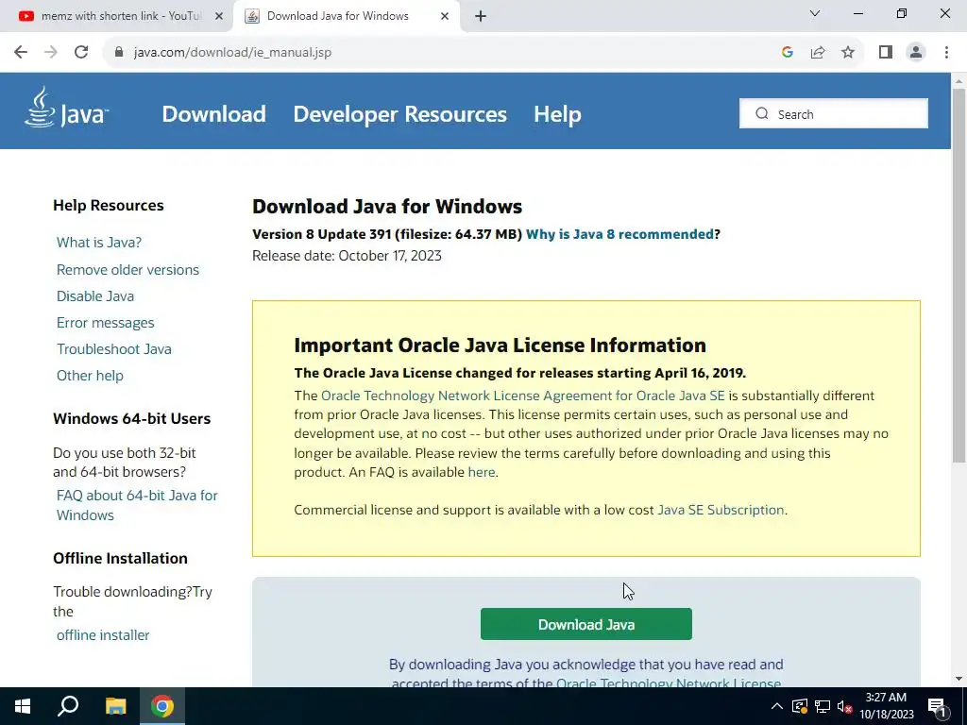Open tab search chevron
Viewport: 967px width, 725px height.
(x=815, y=13)
